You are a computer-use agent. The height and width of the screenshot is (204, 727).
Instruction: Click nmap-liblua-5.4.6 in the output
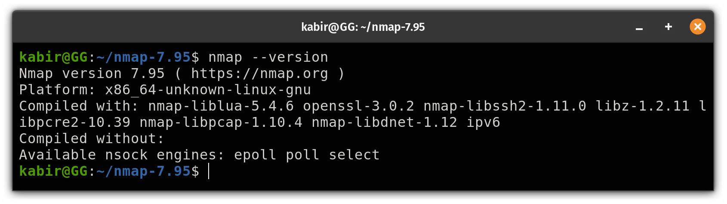tap(221, 106)
